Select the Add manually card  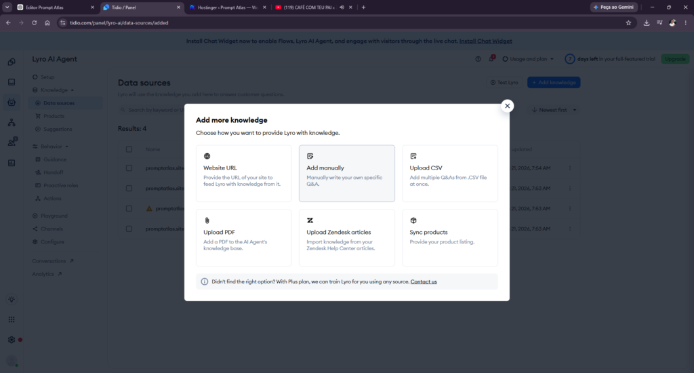point(347,173)
